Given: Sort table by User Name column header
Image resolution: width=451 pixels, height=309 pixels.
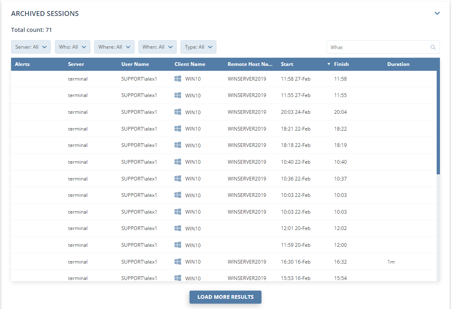Looking at the screenshot, I should (135, 64).
